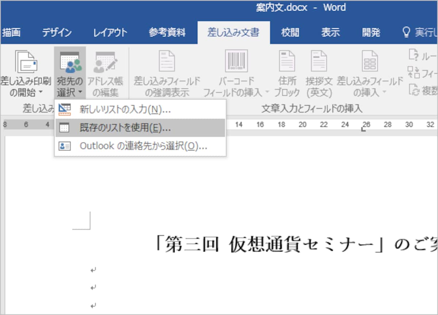Open the 参考資料 ribbon tab

point(167,32)
